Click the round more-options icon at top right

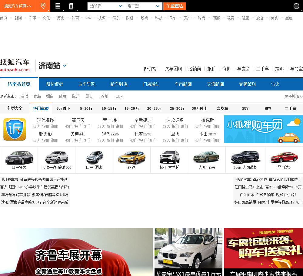point(296,6)
